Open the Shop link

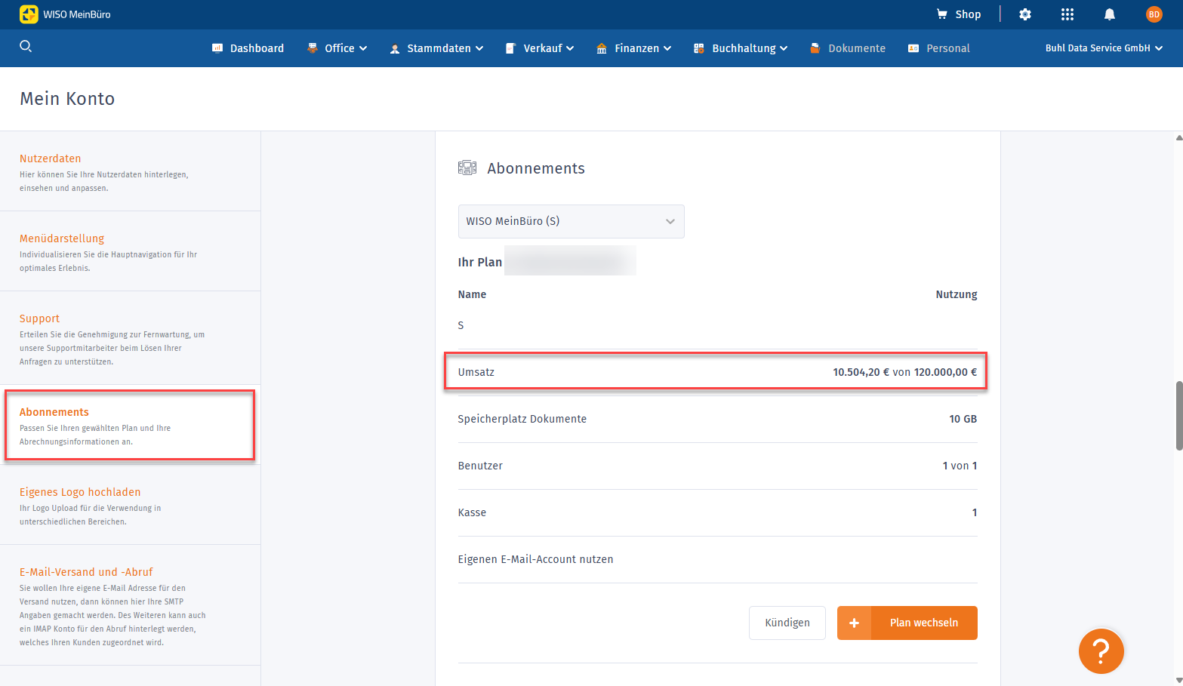click(968, 14)
